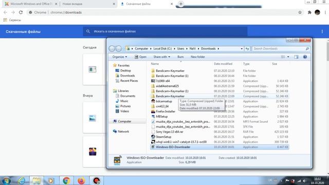
Task: Expand breadcrumb arrow after Computer
Action: [151, 49]
